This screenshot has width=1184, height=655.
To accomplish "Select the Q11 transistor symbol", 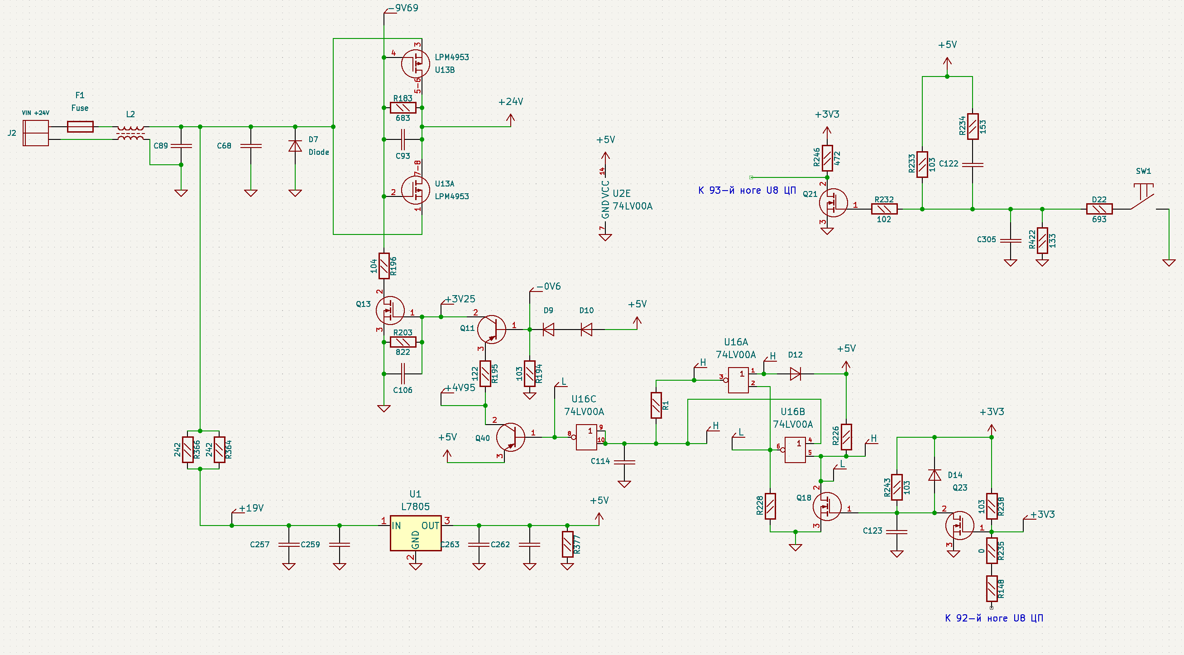I will tap(491, 329).
